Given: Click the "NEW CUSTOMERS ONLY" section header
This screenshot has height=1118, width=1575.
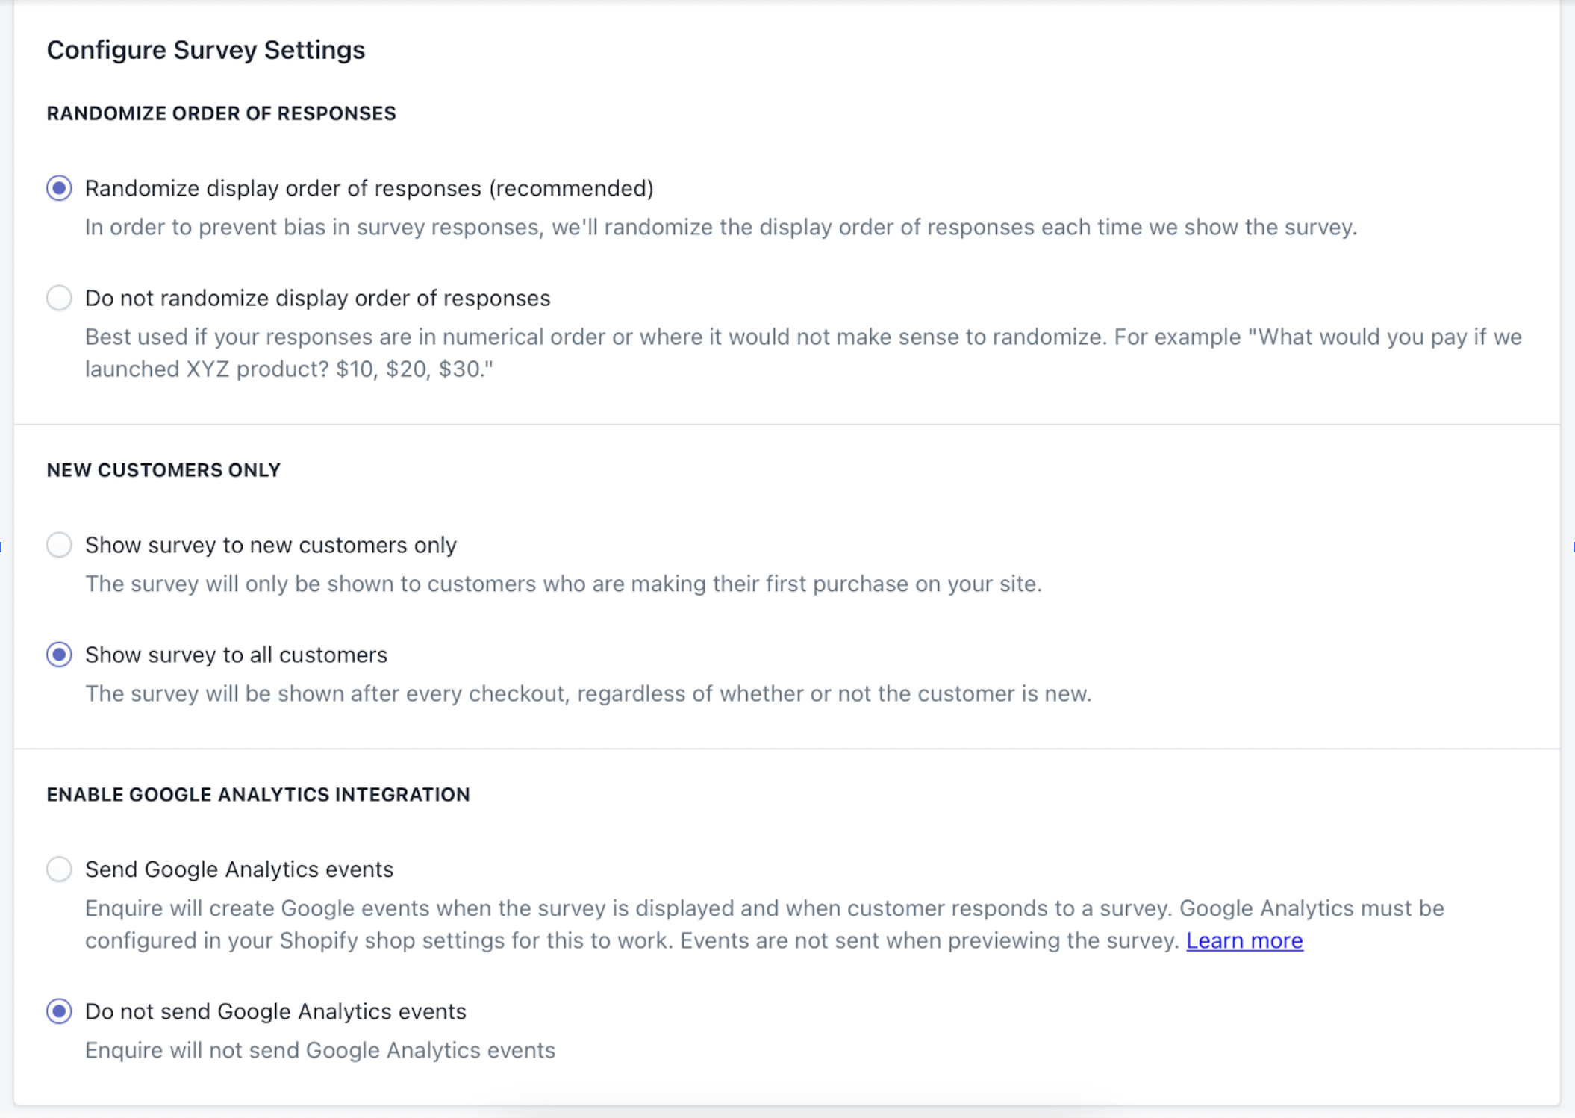Looking at the screenshot, I should pos(163,470).
